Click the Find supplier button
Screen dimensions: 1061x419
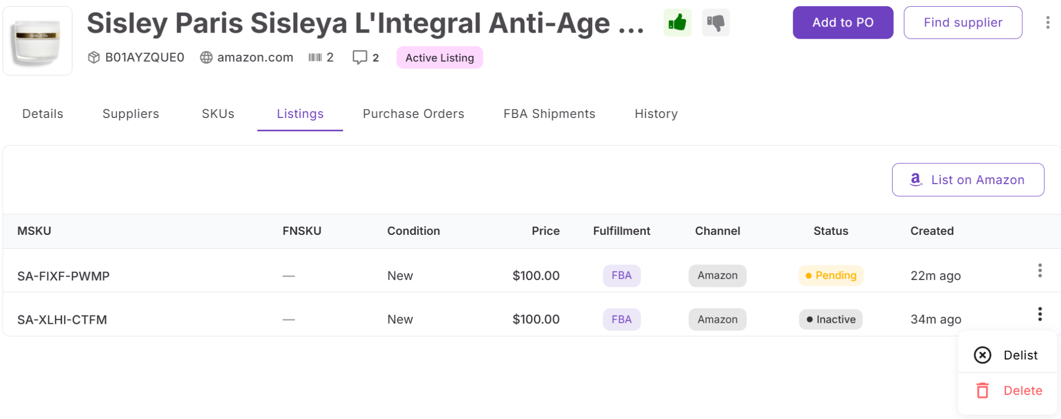click(963, 23)
